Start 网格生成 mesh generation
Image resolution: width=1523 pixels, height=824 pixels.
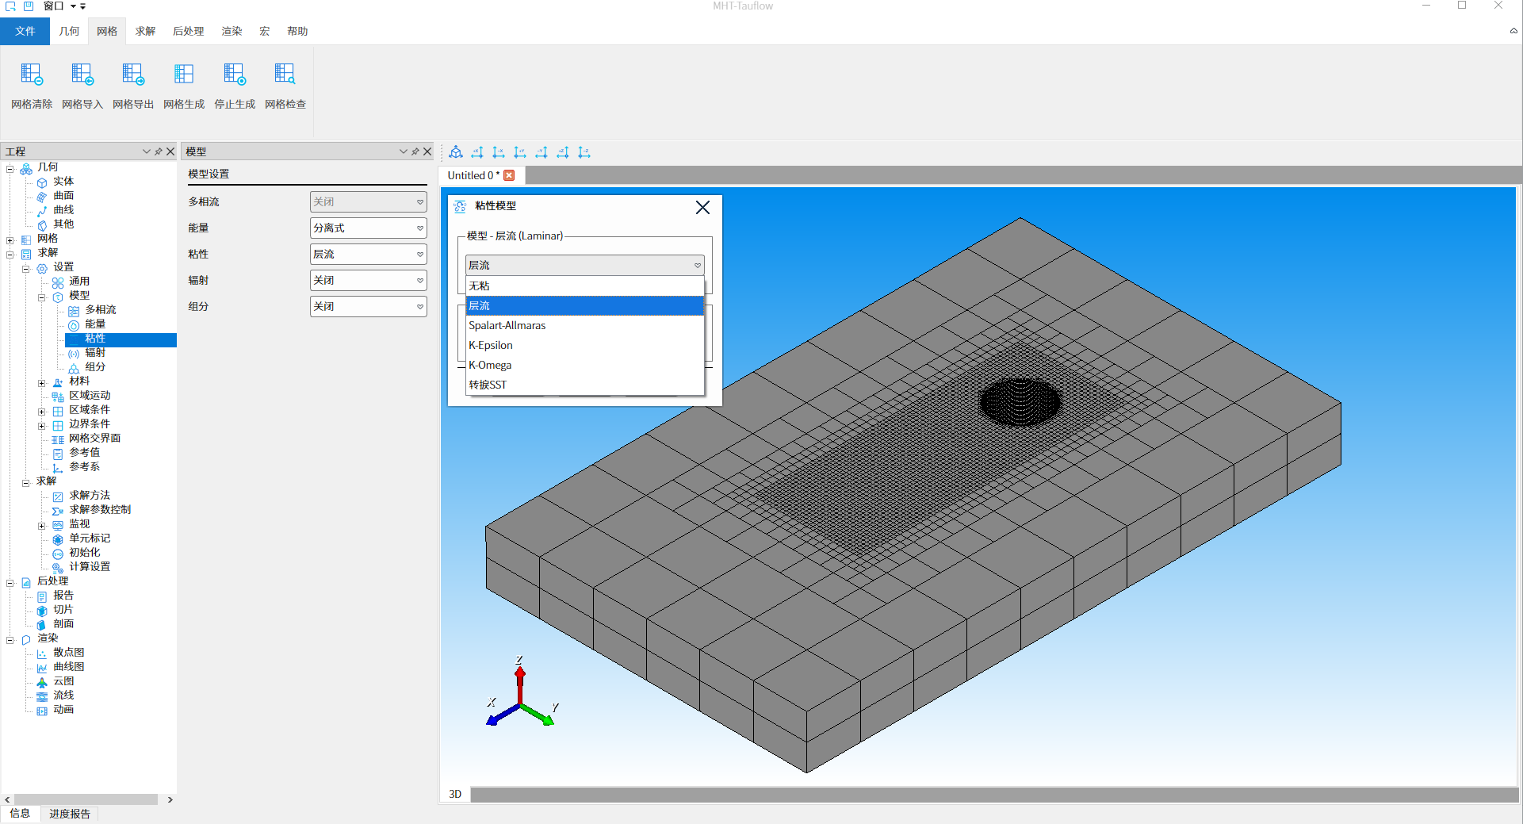184,75
